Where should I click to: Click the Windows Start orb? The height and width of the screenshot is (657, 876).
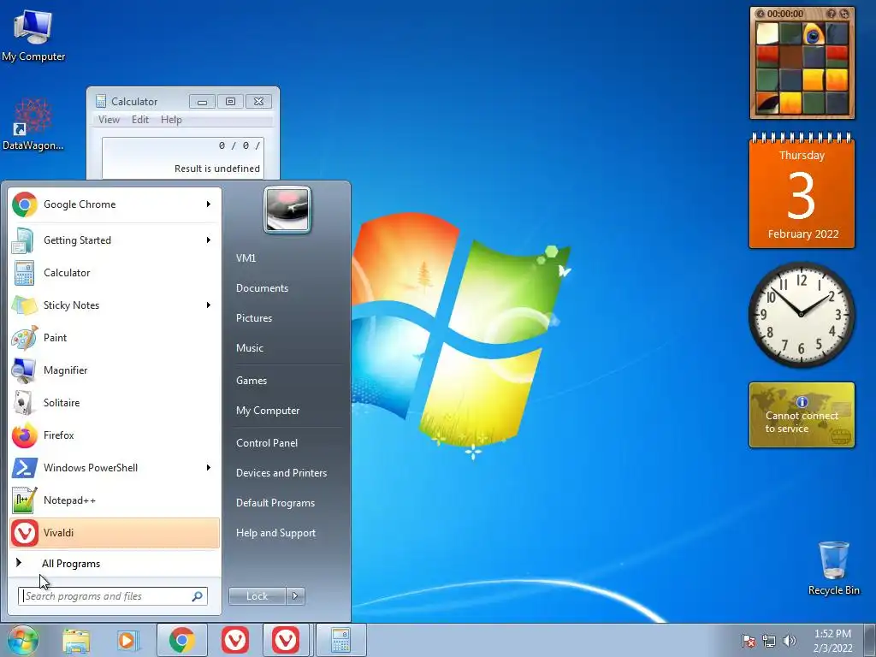(x=23, y=640)
